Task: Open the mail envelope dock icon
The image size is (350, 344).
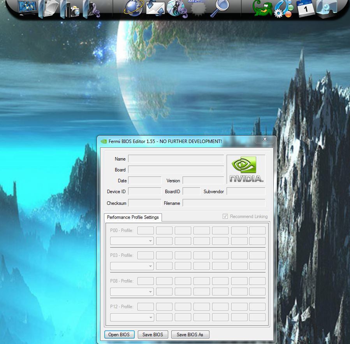Action: pos(155,9)
